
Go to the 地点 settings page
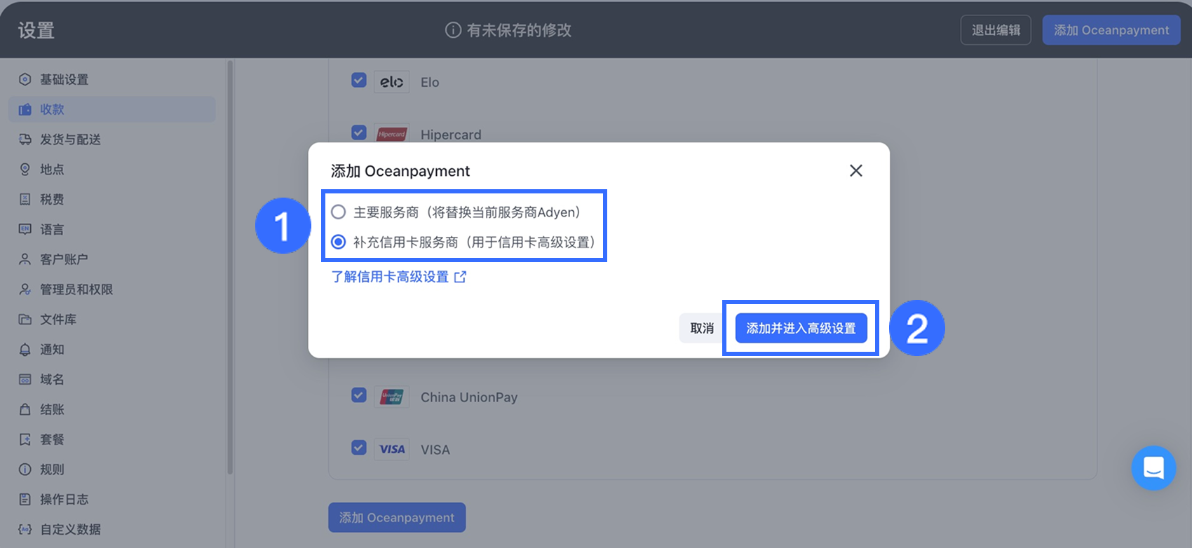(112, 170)
